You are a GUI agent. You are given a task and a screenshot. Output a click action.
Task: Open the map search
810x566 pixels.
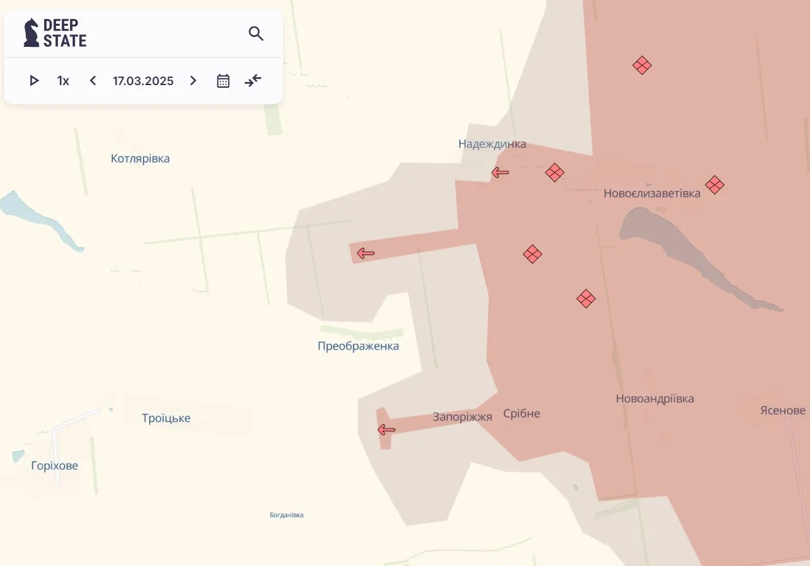click(256, 33)
